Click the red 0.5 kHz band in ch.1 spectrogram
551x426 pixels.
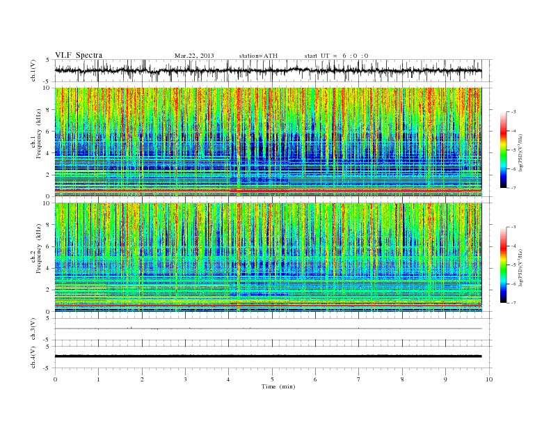pyautogui.click(x=268, y=191)
